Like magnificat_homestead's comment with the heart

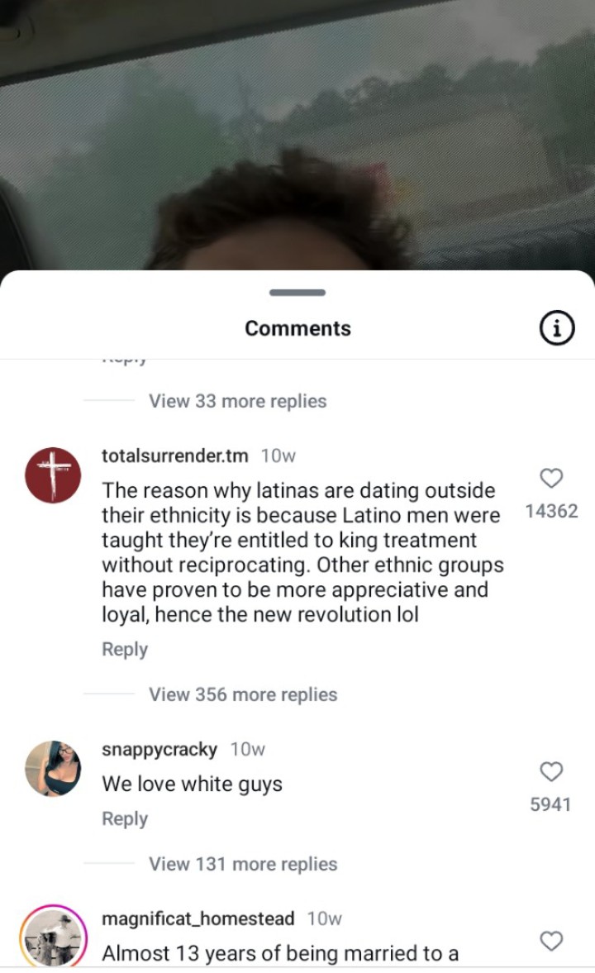(x=551, y=941)
